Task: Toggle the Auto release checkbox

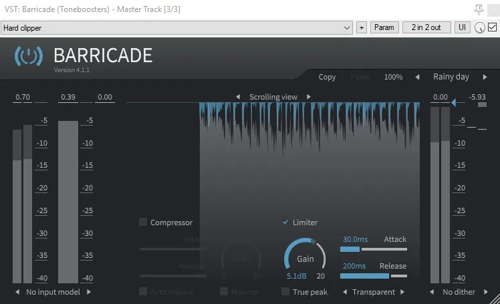Action: pos(143,291)
